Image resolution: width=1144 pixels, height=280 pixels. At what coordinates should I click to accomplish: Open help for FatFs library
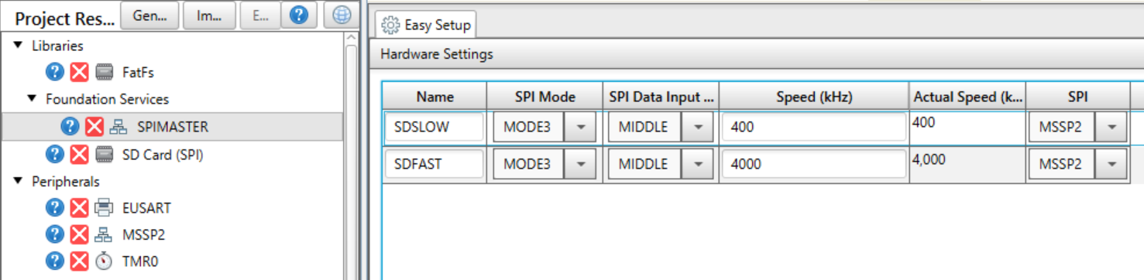click(54, 72)
